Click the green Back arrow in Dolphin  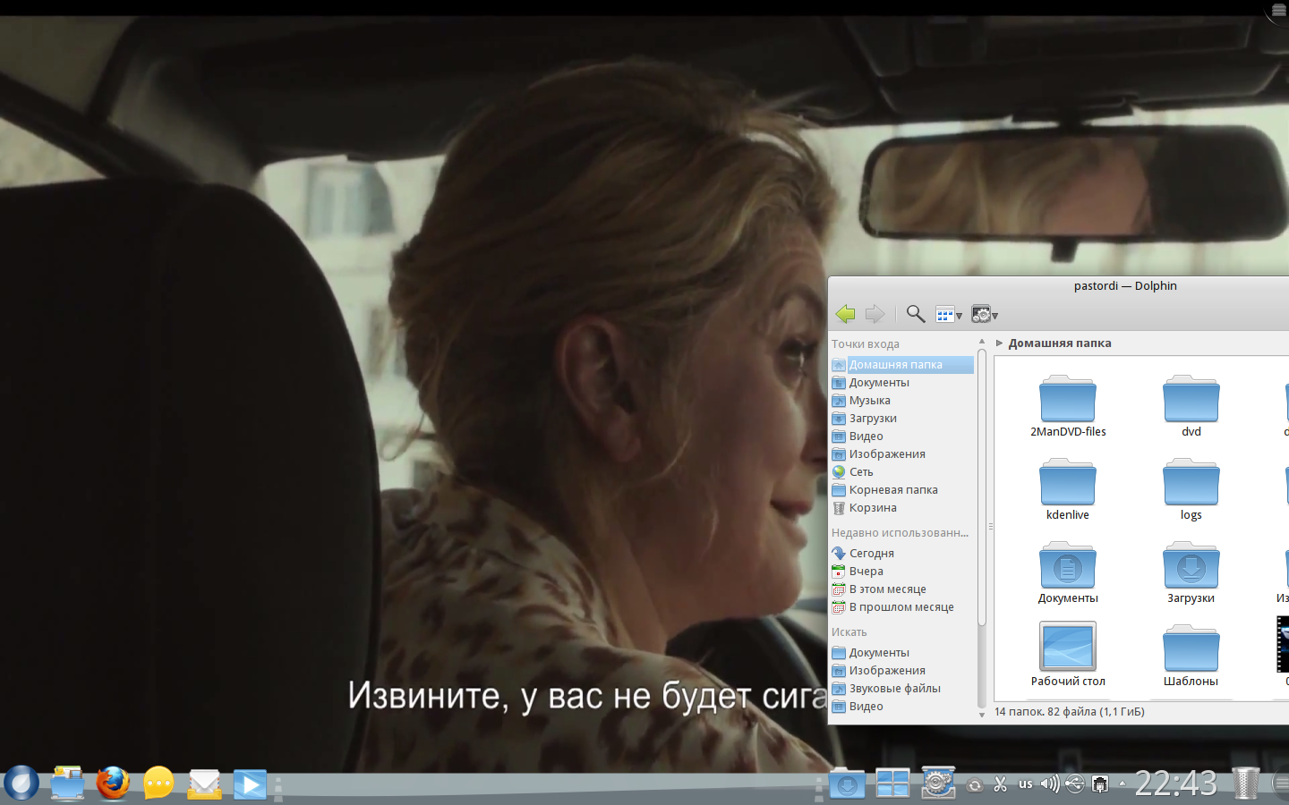click(x=845, y=314)
